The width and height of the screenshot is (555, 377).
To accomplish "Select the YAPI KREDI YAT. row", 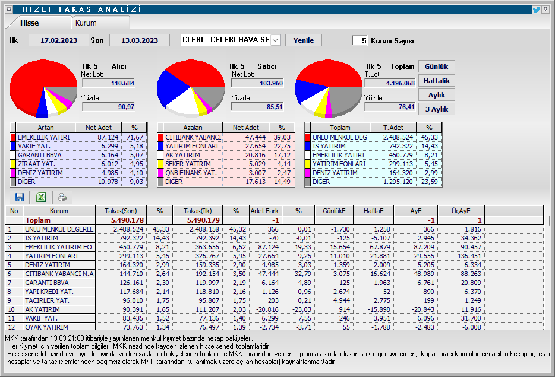I will (275, 292).
